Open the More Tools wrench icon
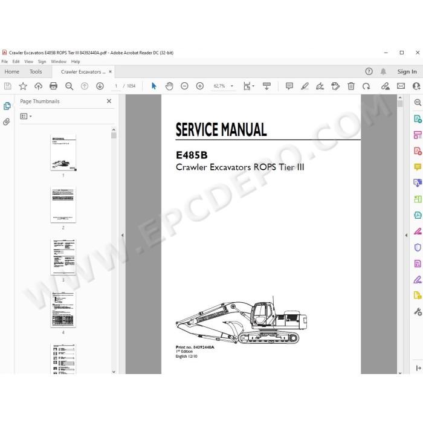The image size is (423, 423). pos(418,312)
